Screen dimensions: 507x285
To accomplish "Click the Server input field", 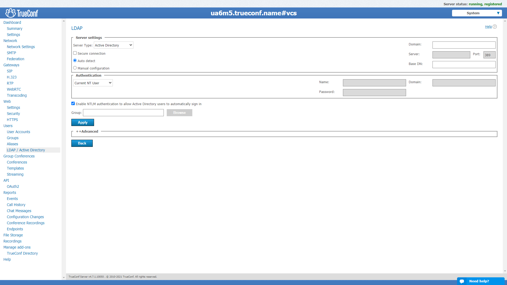I will [x=451, y=55].
